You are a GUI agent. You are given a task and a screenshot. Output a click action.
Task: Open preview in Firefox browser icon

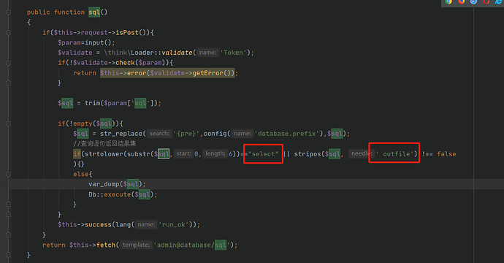pos(461,1)
